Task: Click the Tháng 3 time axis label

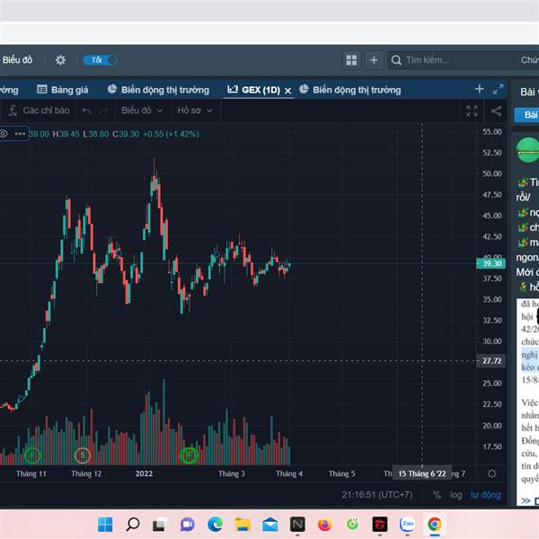Action: point(232,473)
